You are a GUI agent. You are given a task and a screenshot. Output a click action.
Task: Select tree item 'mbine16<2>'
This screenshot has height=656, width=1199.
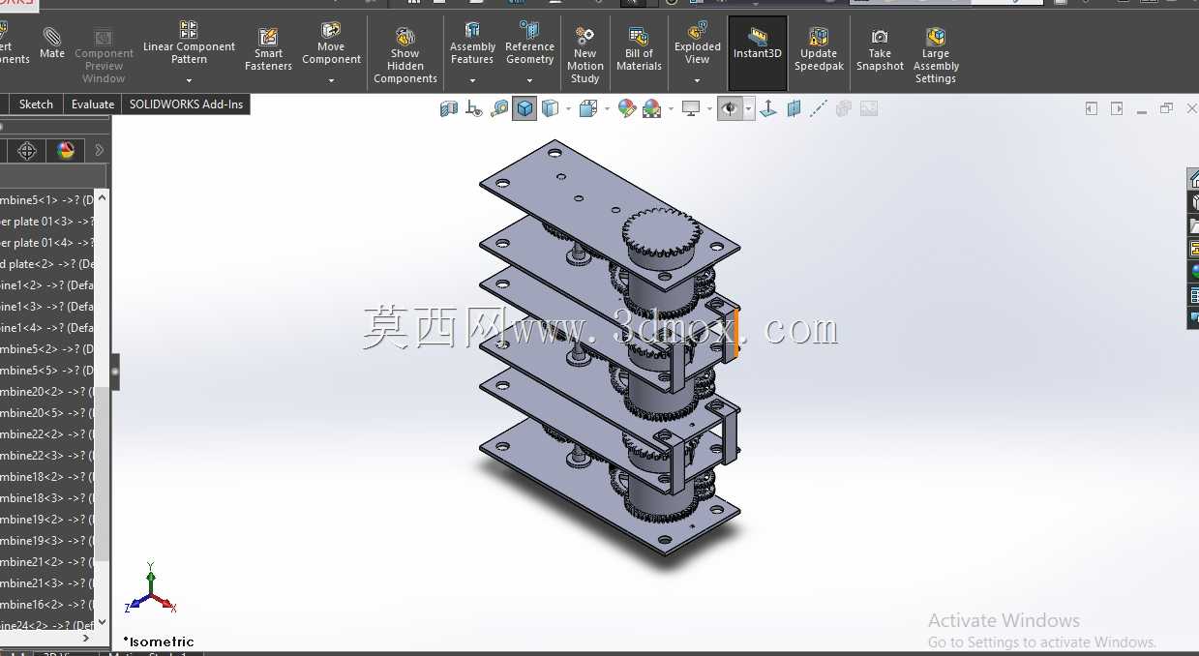click(46, 605)
